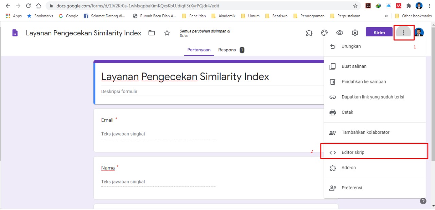Click the add-ons puzzle icon in header
This screenshot has width=435, height=210.
(x=309, y=33)
